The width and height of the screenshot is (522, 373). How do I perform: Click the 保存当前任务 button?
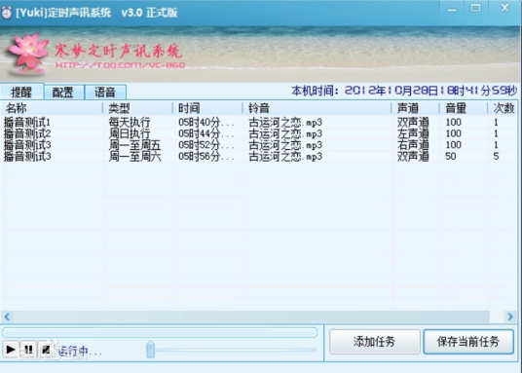point(468,342)
